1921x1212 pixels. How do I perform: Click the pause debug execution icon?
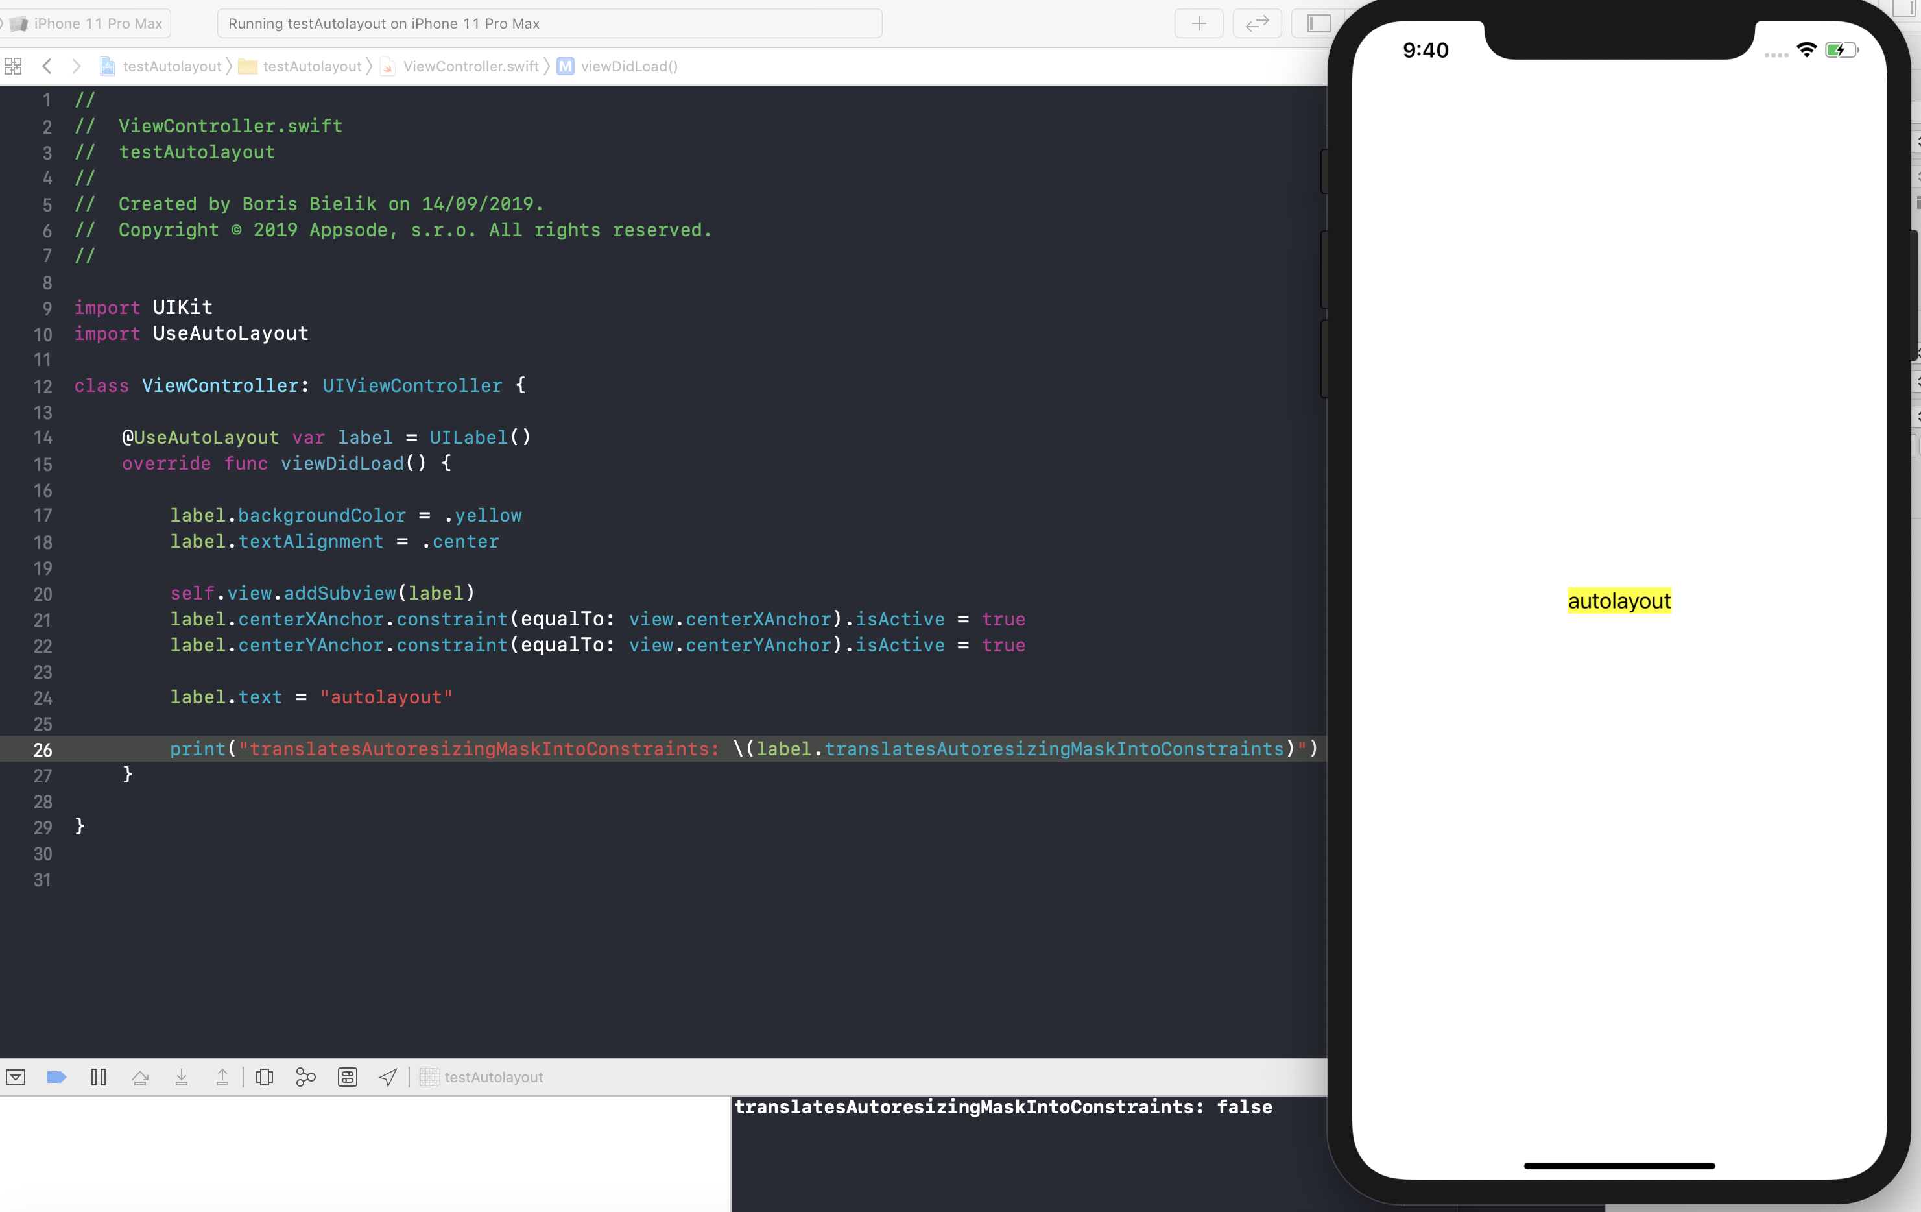[99, 1075]
